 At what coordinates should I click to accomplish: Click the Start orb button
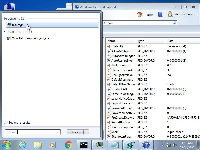pos(7,145)
